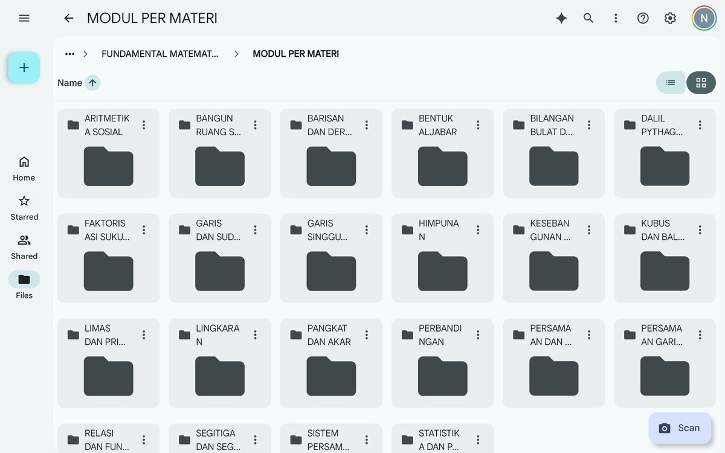This screenshot has width=725, height=453.
Task: Open settings gear icon
Action: click(x=670, y=18)
